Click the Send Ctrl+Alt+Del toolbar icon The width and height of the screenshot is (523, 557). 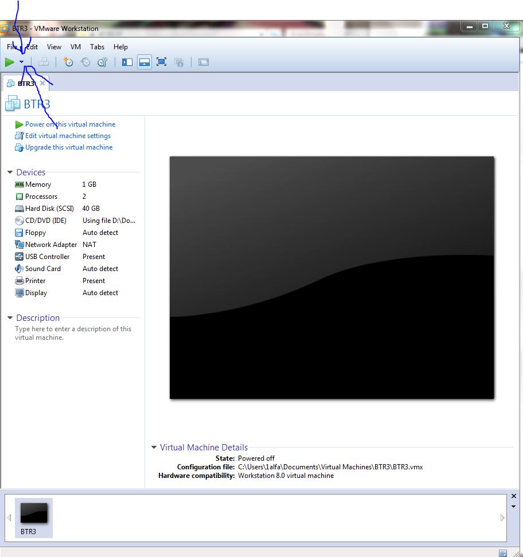coord(44,62)
